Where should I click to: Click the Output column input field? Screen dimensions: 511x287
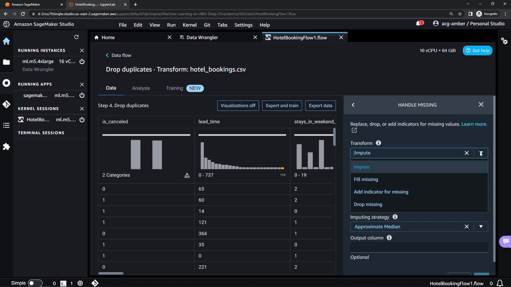419,248
